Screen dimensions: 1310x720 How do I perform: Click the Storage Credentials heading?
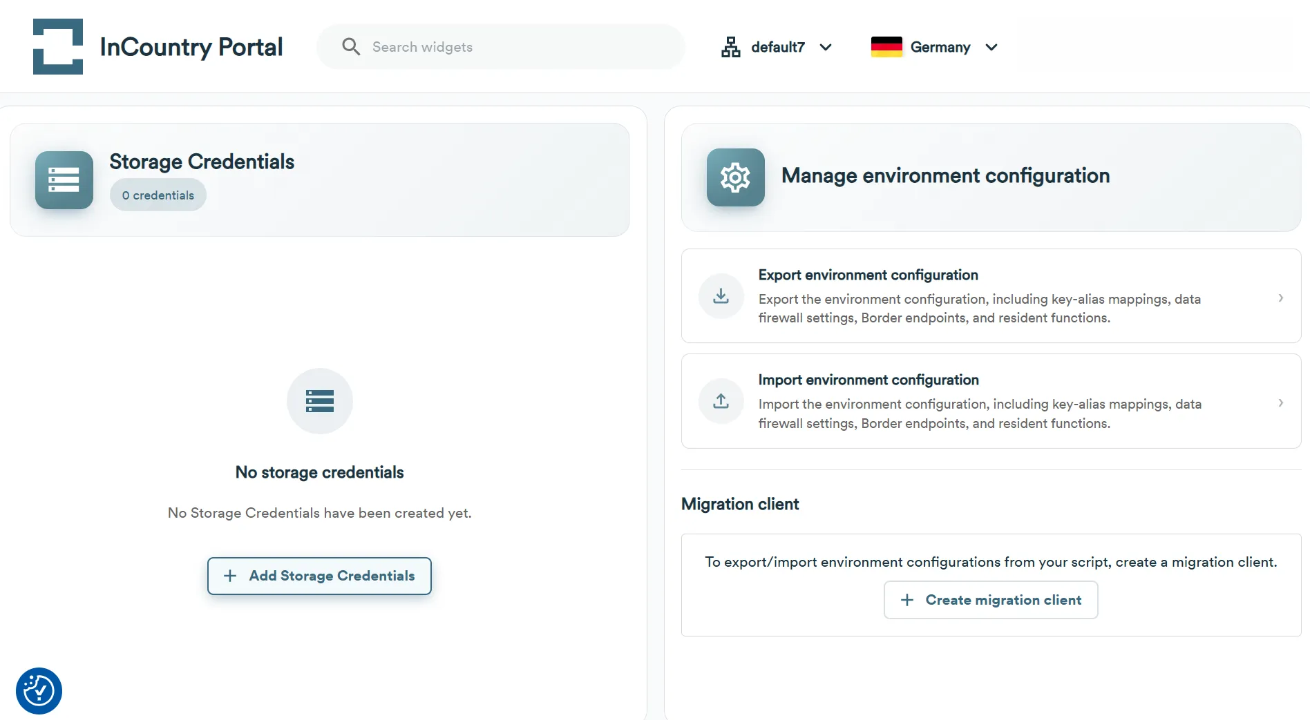(202, 162)
